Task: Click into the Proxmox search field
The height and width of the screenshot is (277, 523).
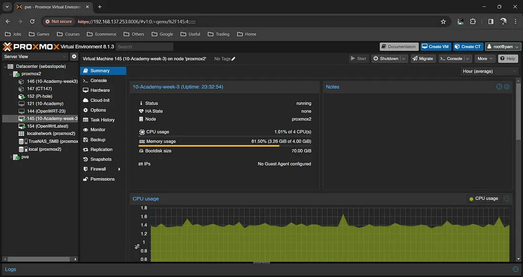Action: click(x=145, y=46)
